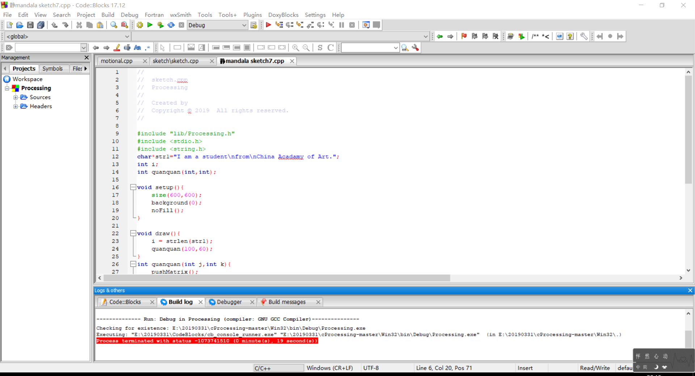
Task: Click the Save file floppy icon
Action: (x=30, y=25)
